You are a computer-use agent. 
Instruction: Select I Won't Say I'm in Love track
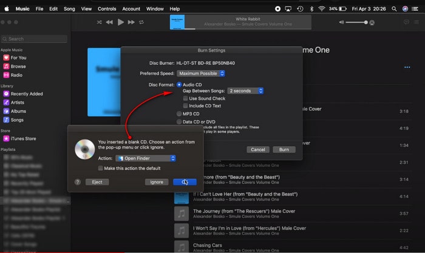pyautogui.click(x=293, y=231)
